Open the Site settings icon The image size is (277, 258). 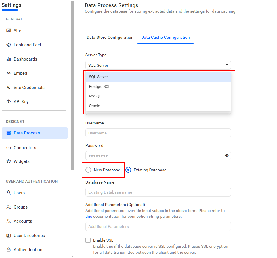(8, 30)
